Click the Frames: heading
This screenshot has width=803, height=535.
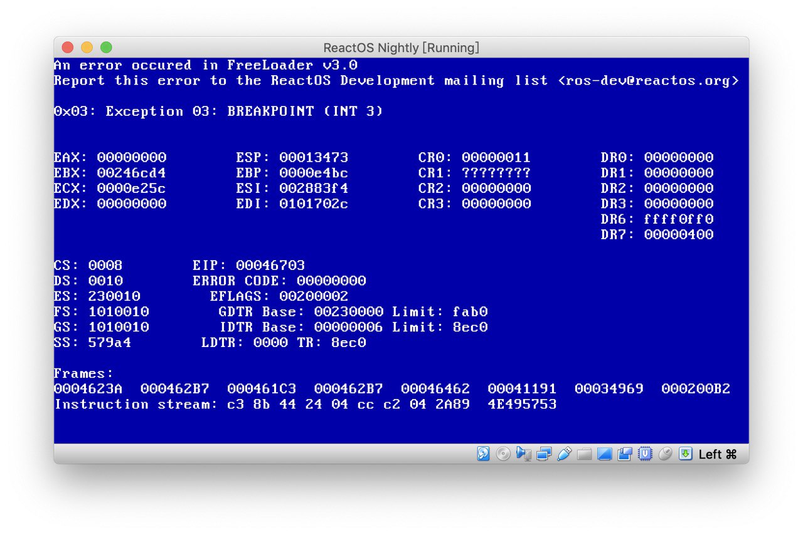pyautogui.click(x=84, y=373)
